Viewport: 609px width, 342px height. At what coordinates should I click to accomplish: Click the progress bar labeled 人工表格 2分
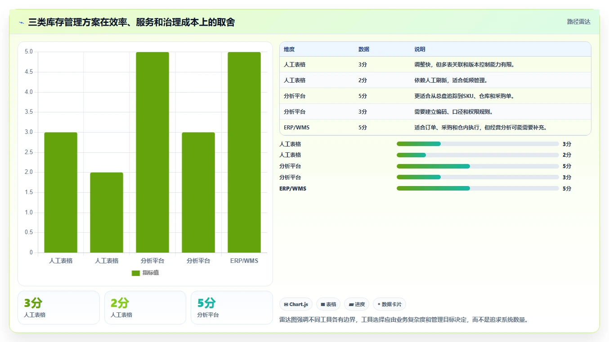[478, 155]
